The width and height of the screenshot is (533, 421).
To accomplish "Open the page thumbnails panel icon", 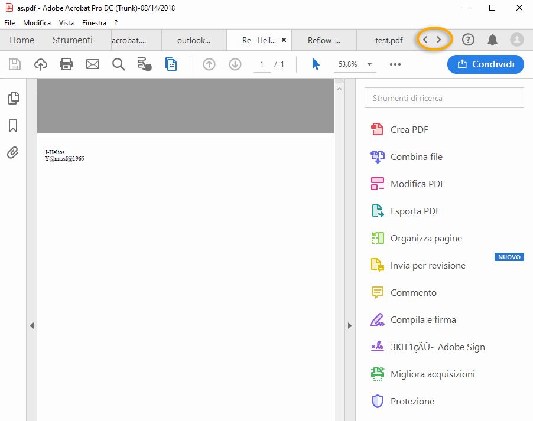I will click(12, 98).
